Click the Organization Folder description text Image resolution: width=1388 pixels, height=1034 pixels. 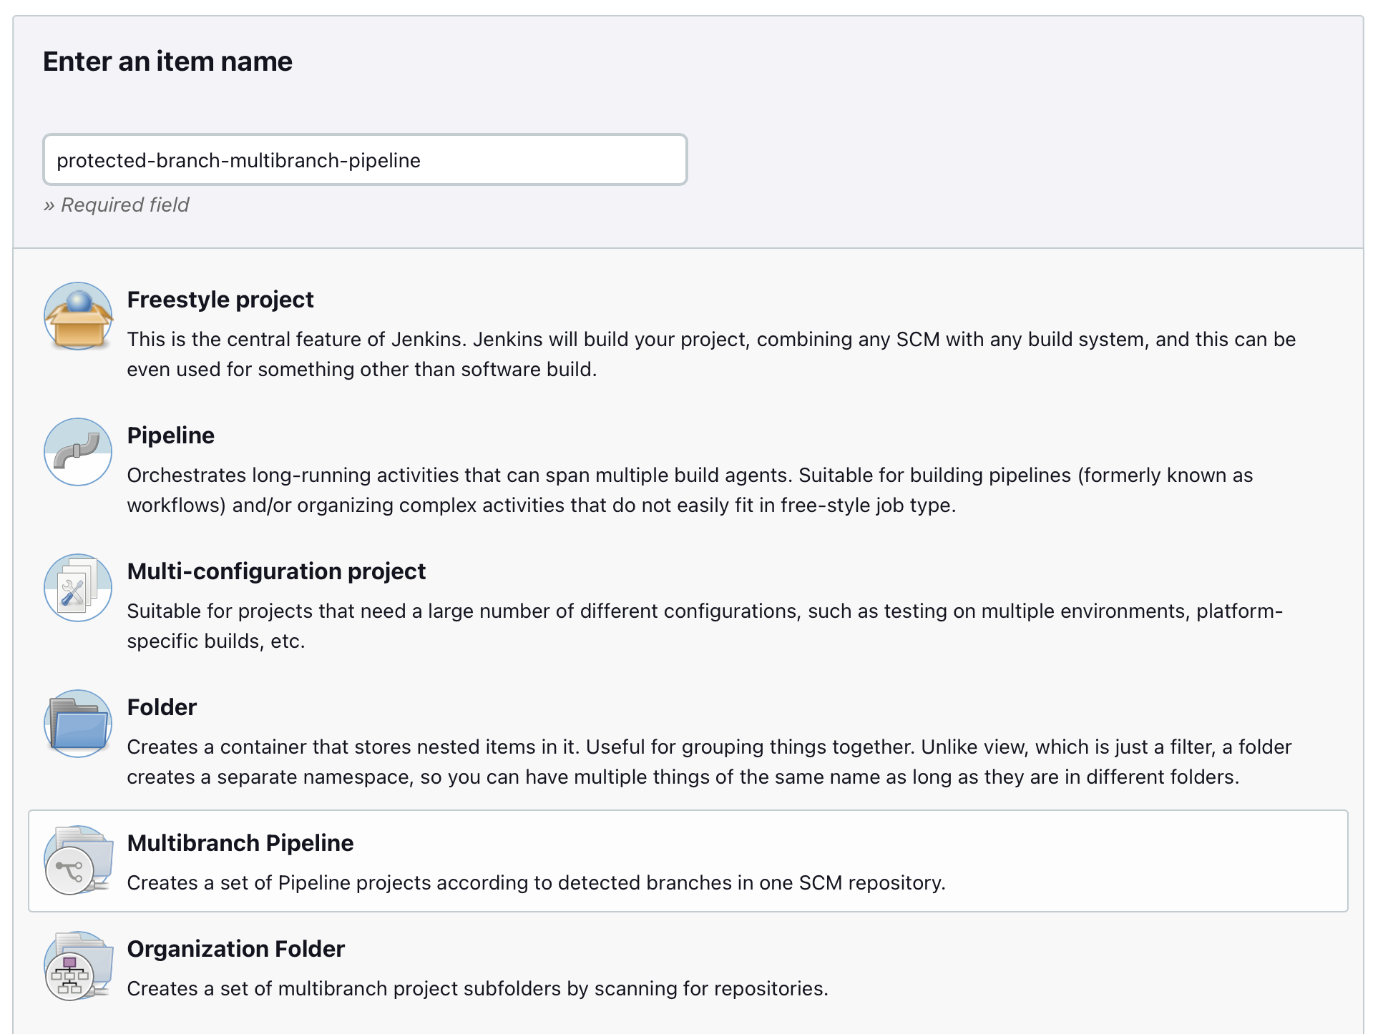(478, 988)
